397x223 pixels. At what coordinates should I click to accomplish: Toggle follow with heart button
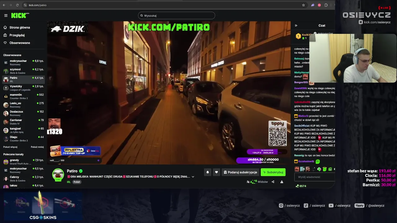(216, 172)
